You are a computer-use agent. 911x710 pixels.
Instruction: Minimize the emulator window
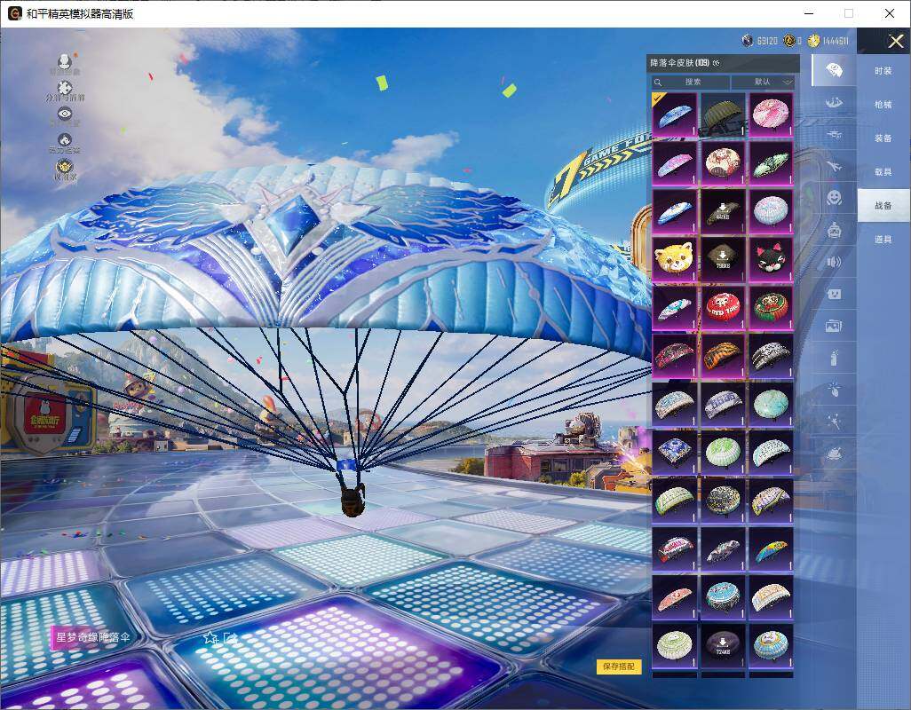click(809, 13)
